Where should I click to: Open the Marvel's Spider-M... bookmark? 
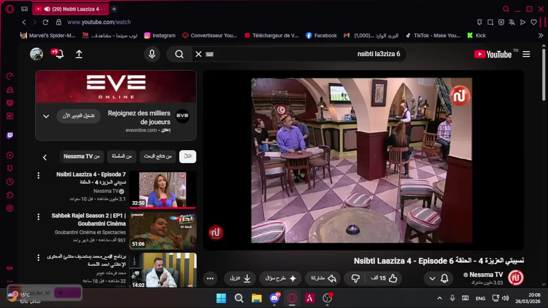[x=48, y=36]
